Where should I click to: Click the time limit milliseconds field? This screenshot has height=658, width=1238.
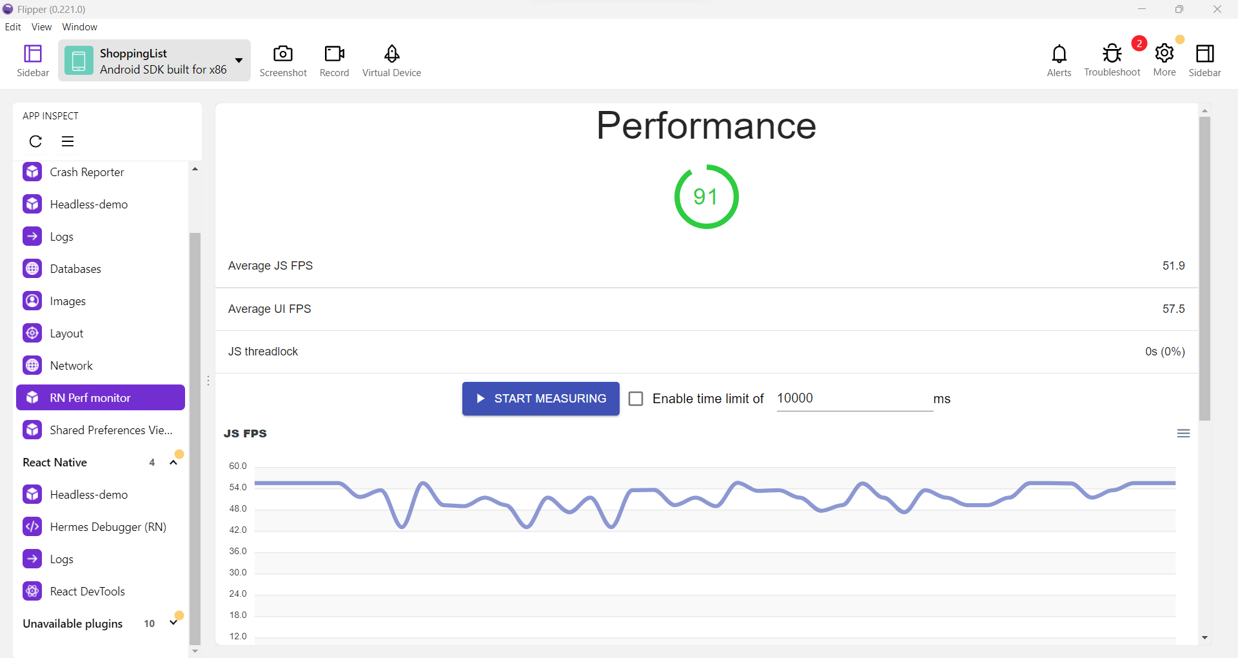pos(854,399)
